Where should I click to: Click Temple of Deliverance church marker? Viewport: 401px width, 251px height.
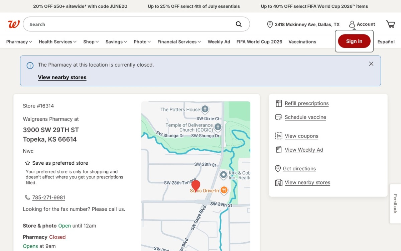(218, 127)
